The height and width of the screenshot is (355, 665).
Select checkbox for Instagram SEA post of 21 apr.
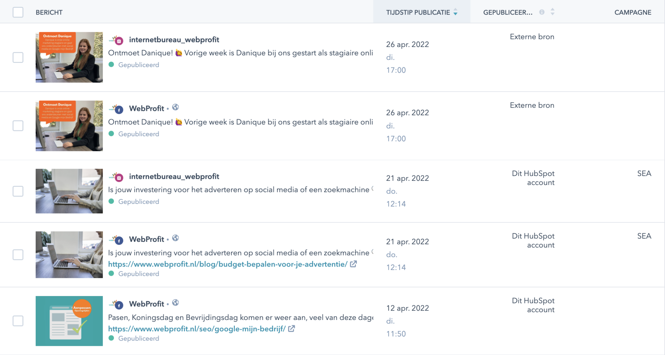coord(18,191)
